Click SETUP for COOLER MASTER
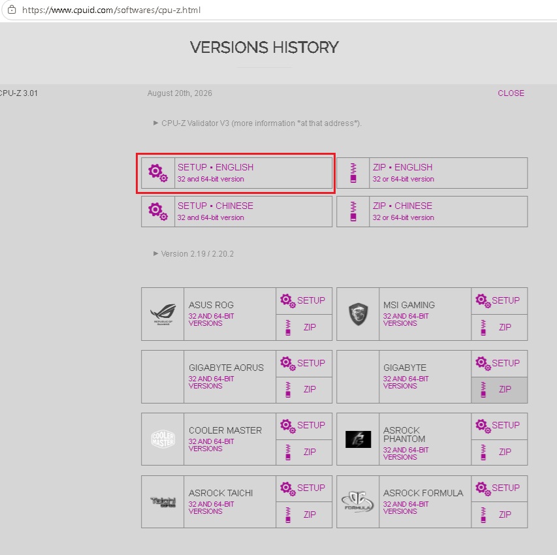Screen dimensions: 557x555 [304, 426]
